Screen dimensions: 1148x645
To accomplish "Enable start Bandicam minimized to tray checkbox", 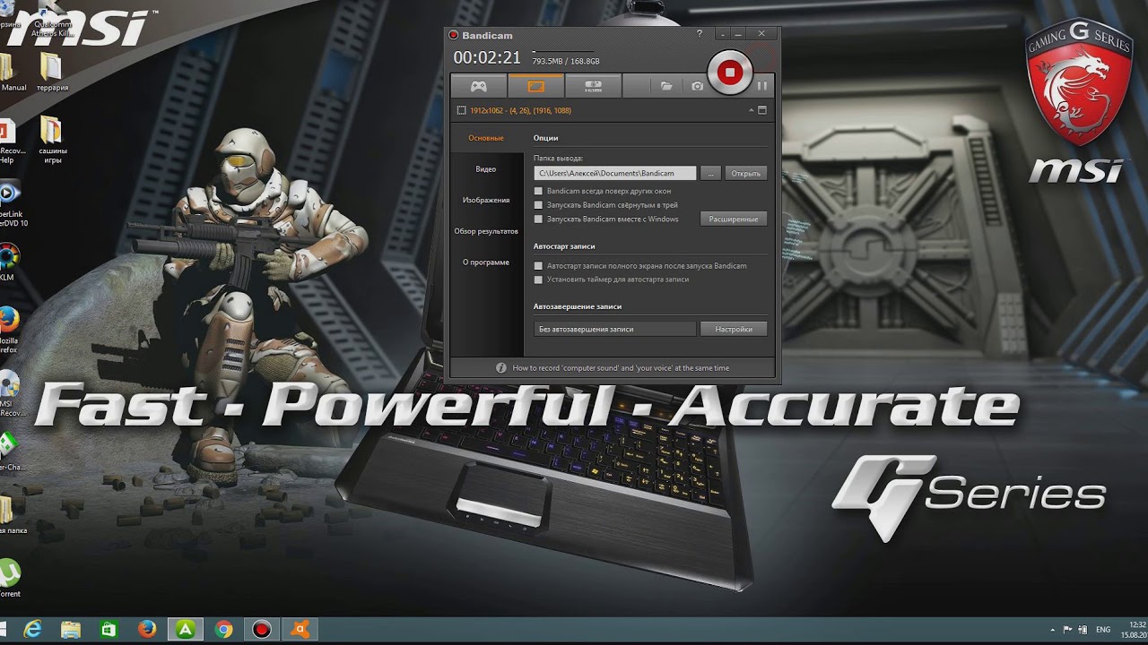I will click(538, 205).
